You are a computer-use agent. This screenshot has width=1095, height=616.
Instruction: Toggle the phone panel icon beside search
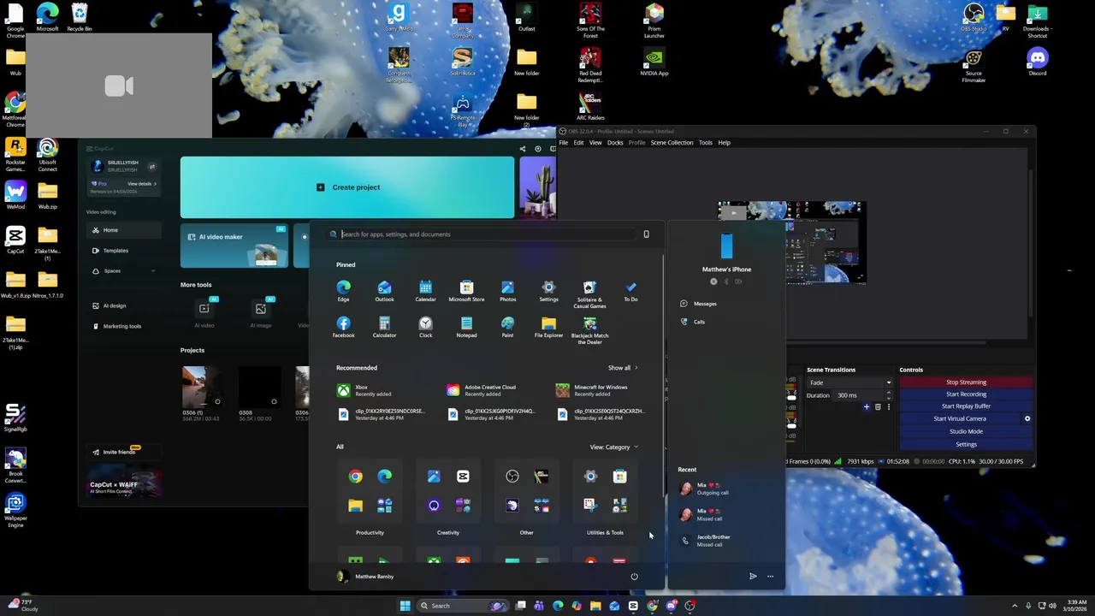(x=646, y=234)
